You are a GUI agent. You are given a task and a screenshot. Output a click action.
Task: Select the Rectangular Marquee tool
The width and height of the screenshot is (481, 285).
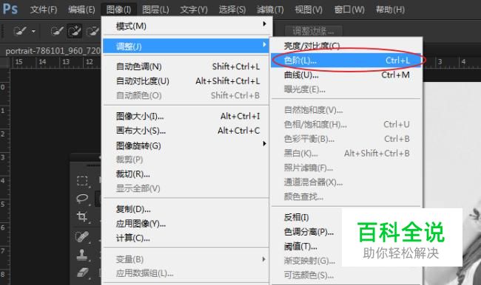tap(82, 181)
